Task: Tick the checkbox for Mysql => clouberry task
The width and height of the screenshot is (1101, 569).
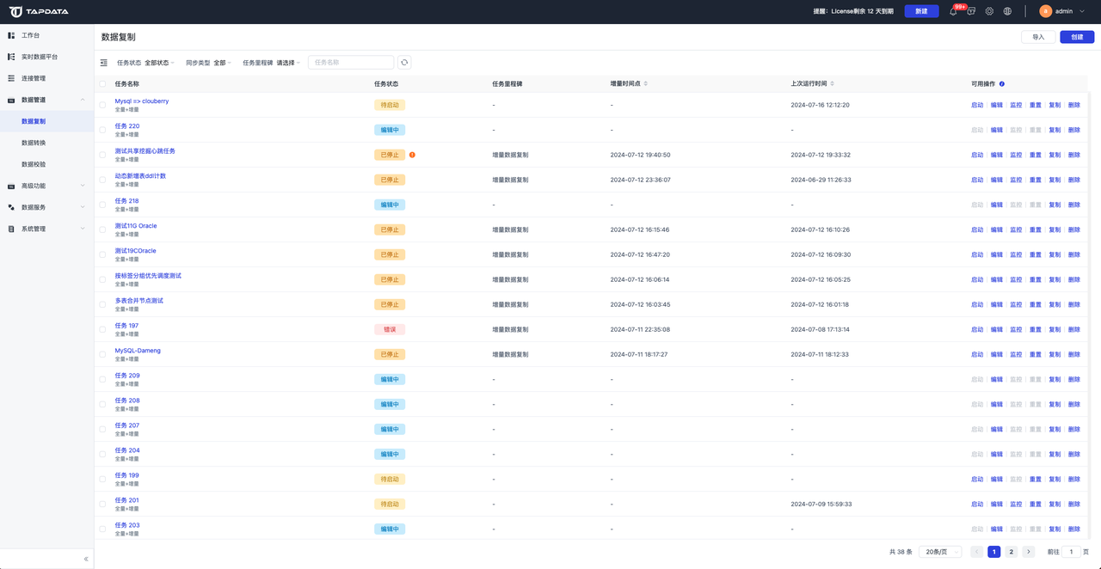Action: (x=103, y=105)
